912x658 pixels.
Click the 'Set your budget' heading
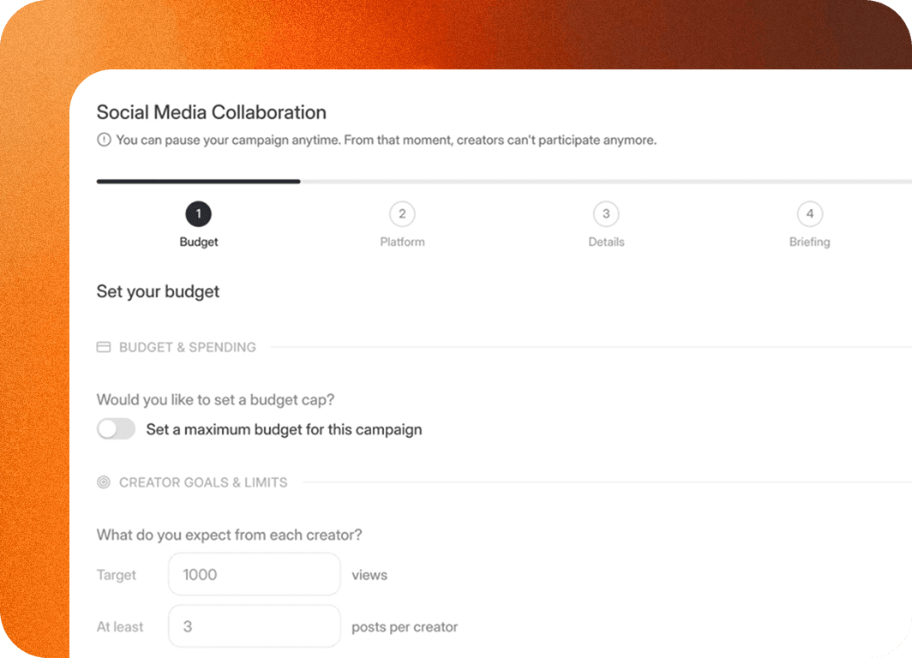[158, 291]
